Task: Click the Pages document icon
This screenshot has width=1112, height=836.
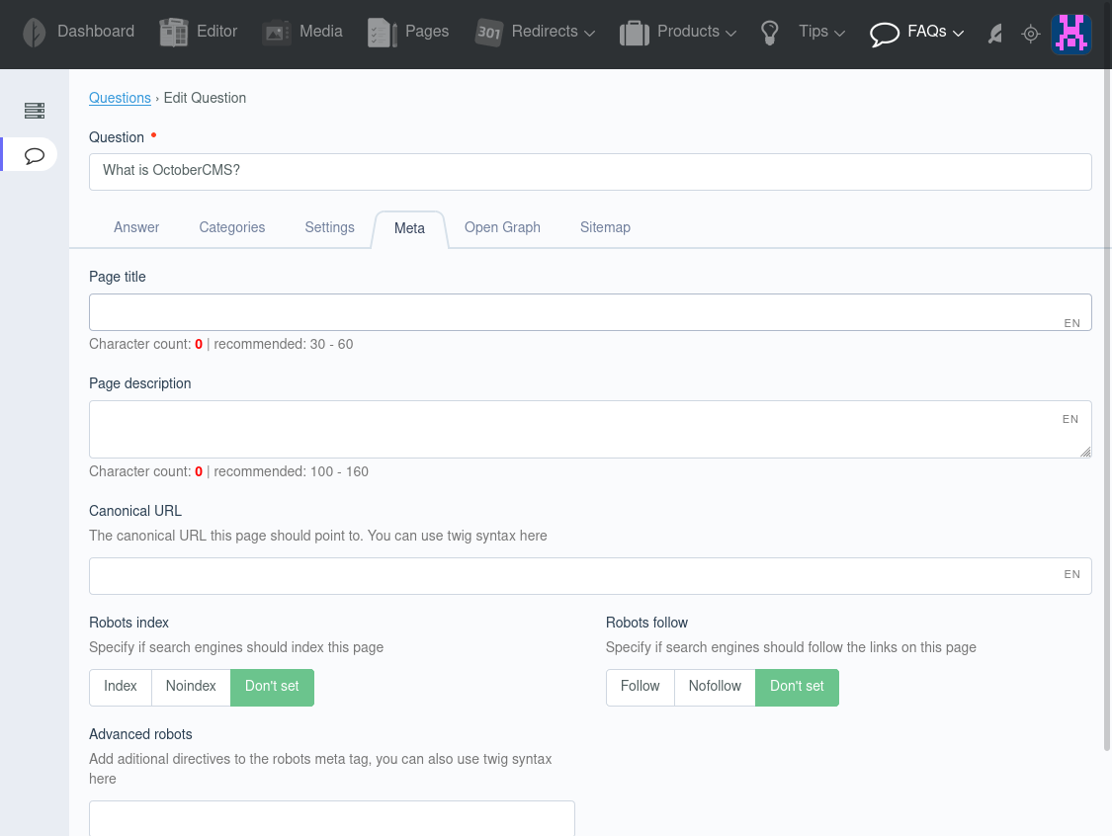Action: (x=383, y=33)
